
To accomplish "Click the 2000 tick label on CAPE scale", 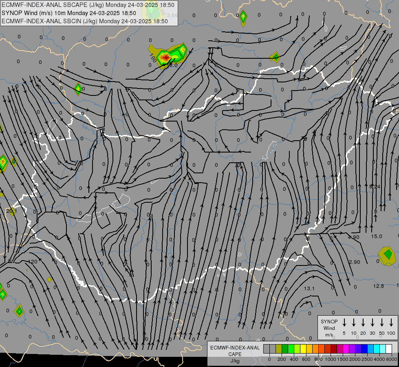I will (355, 359).
